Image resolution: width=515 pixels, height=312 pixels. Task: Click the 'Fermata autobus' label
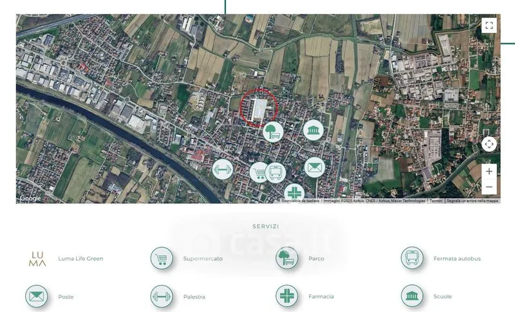(457, 259)
